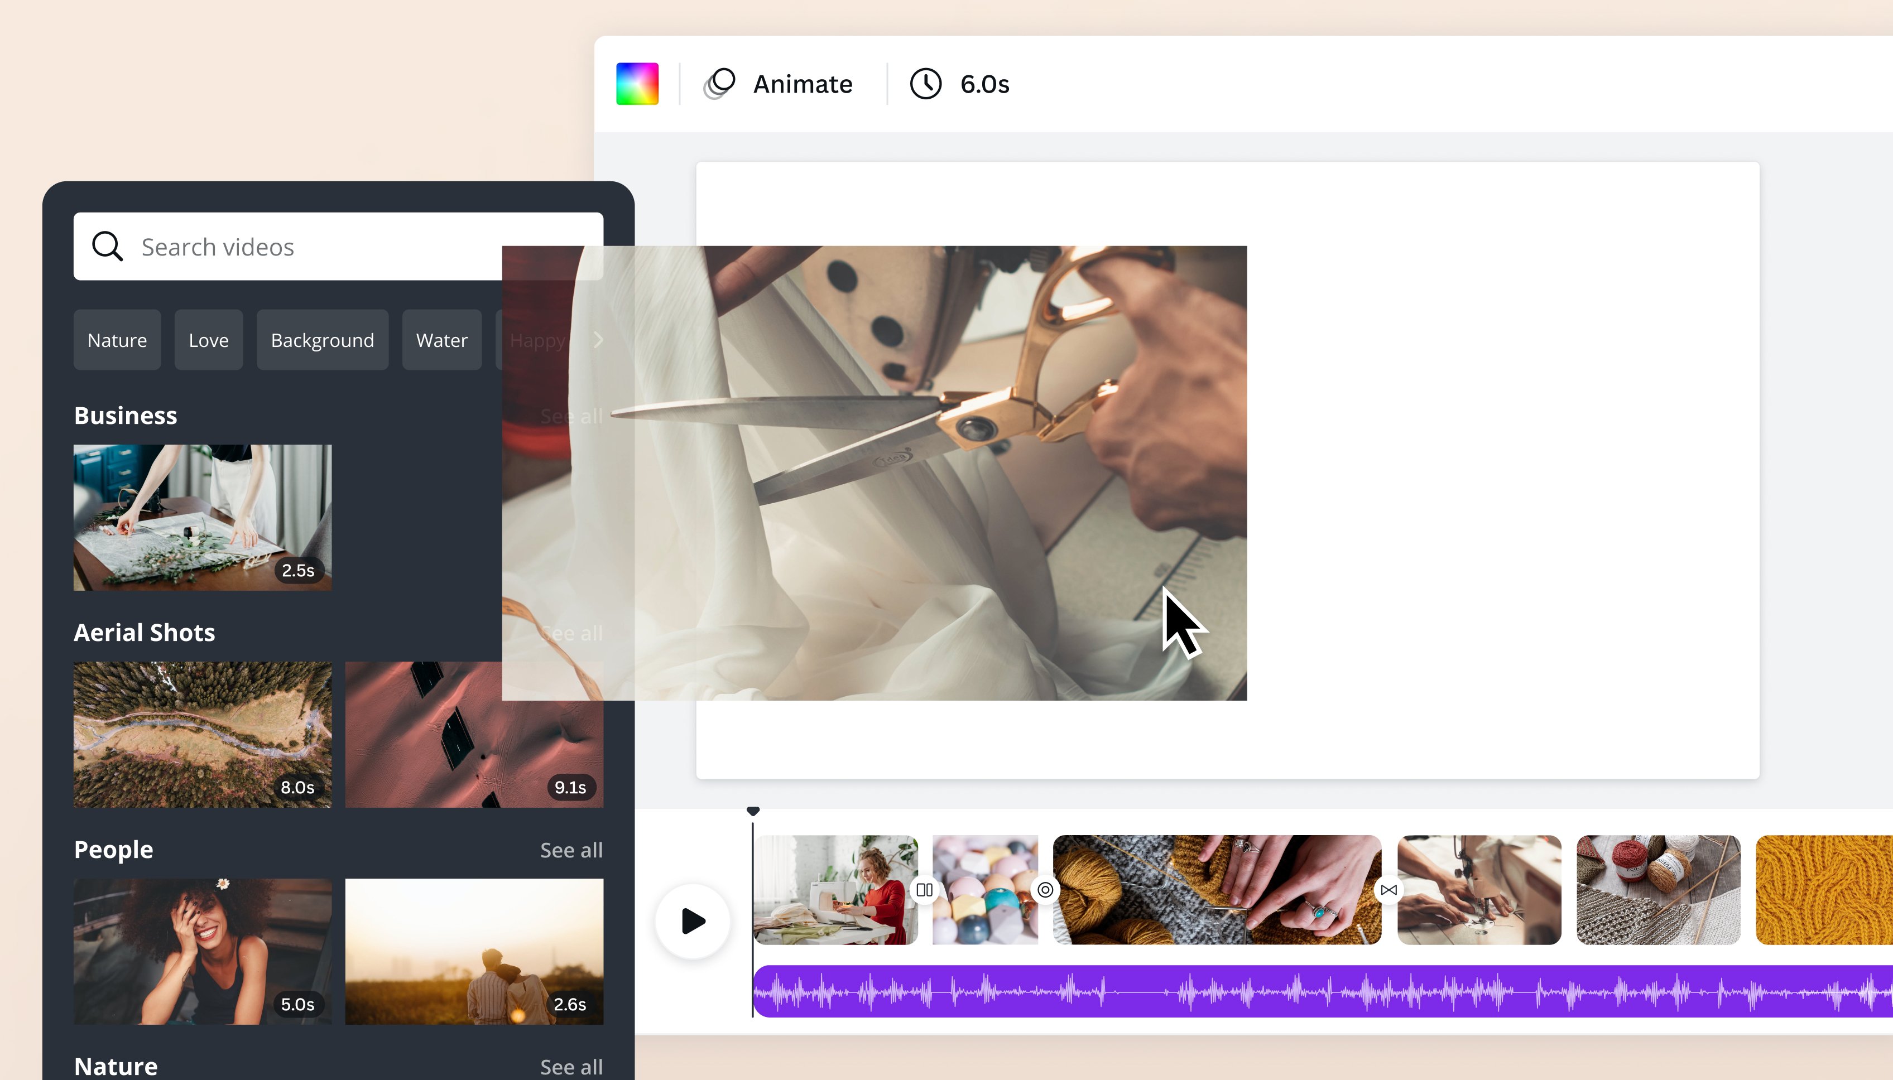This screenshot has height=1080, width=1893.
Task: Select the 8.0s aerial forest video thumbnail
Action: point(203,734)
